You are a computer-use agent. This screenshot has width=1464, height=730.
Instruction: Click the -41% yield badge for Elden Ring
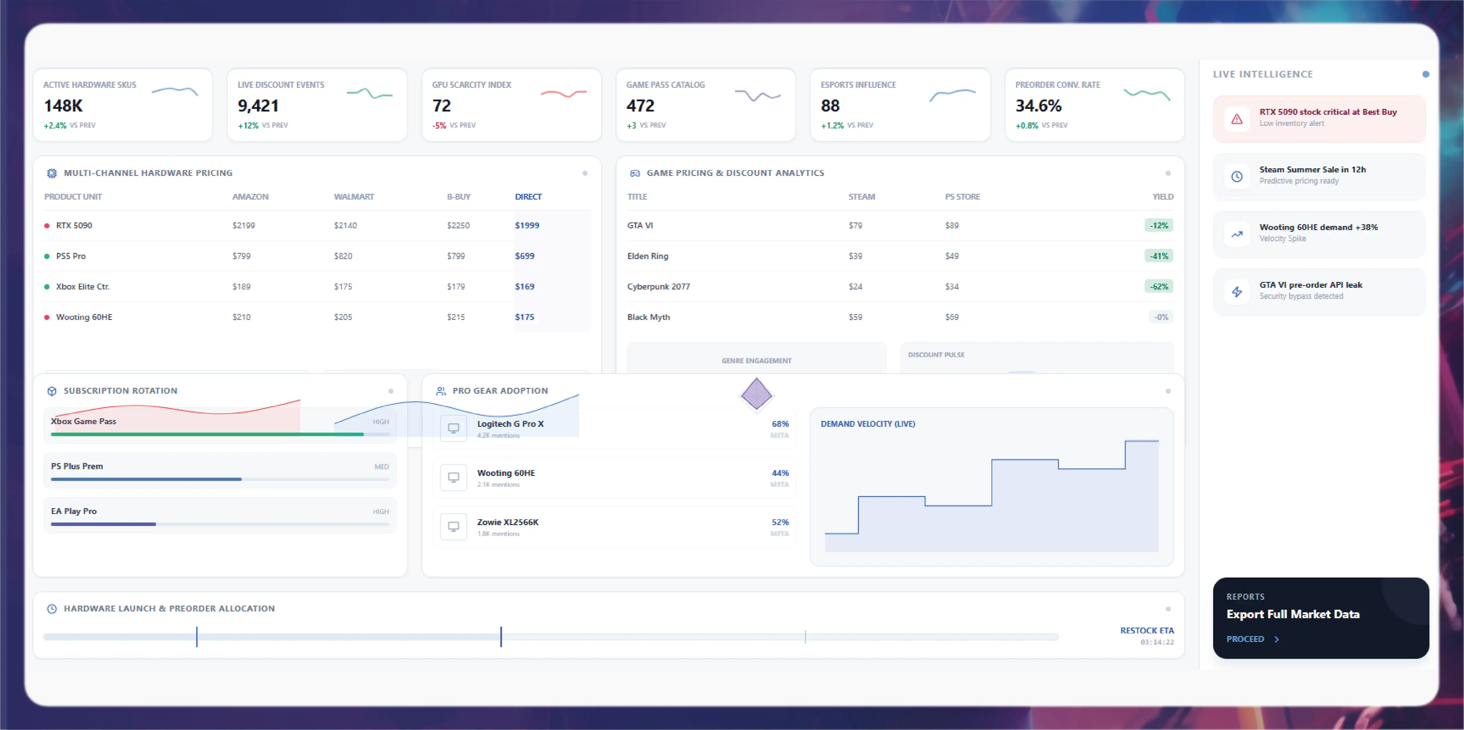(1159, 256)
